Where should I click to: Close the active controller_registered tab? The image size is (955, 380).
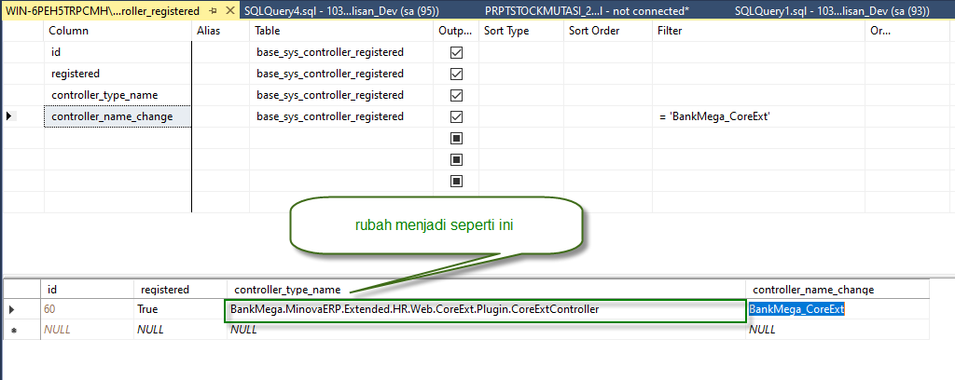tap(230, 10)
